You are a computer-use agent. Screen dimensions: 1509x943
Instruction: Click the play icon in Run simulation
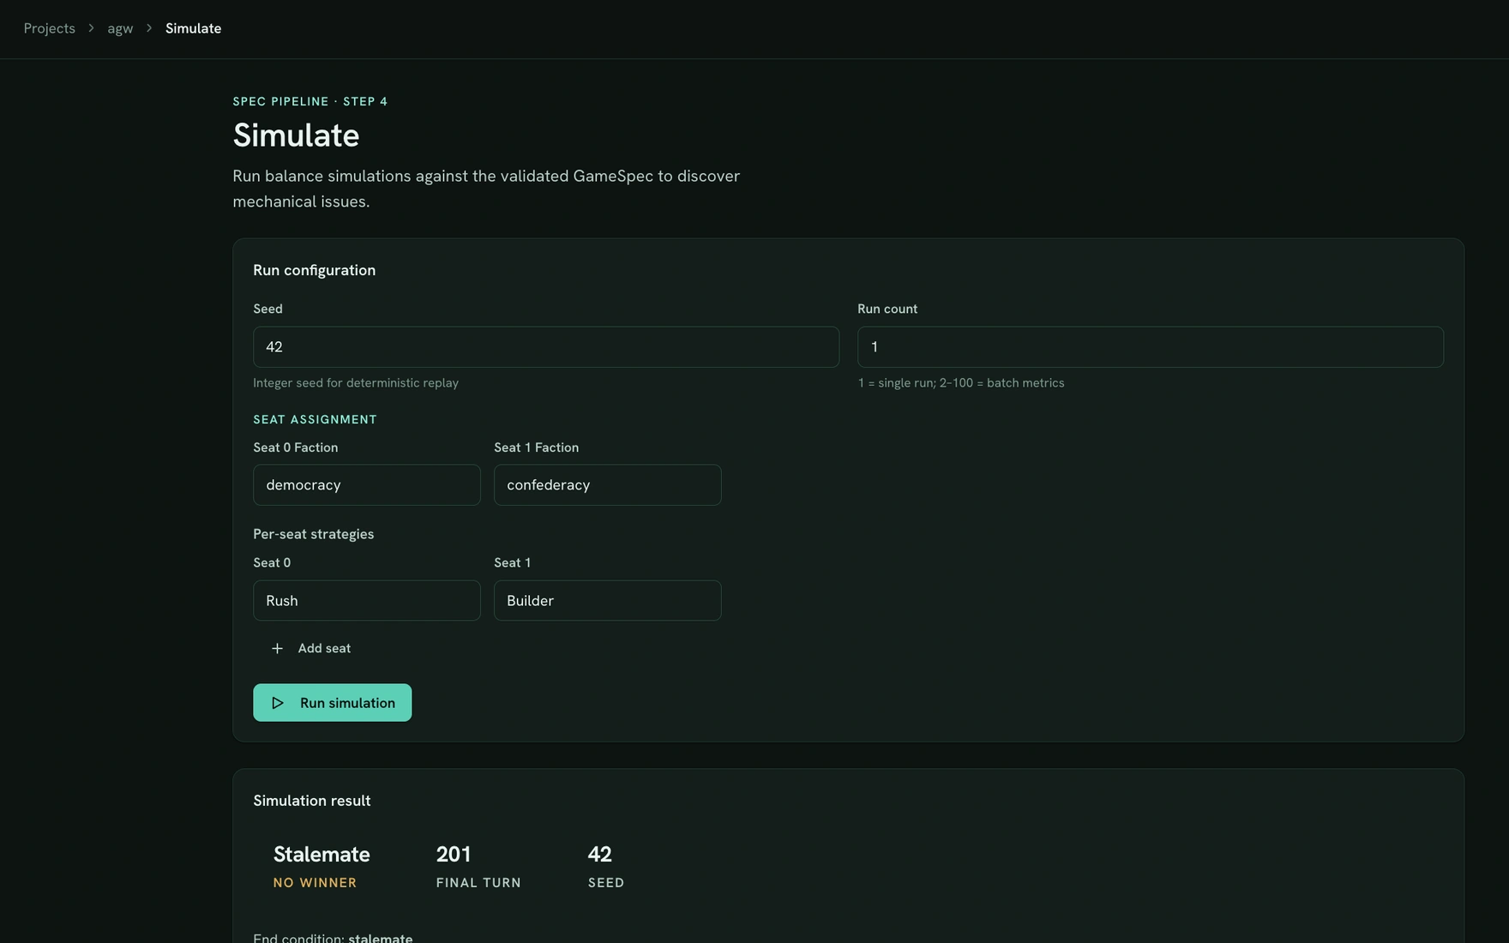[278, 703]
